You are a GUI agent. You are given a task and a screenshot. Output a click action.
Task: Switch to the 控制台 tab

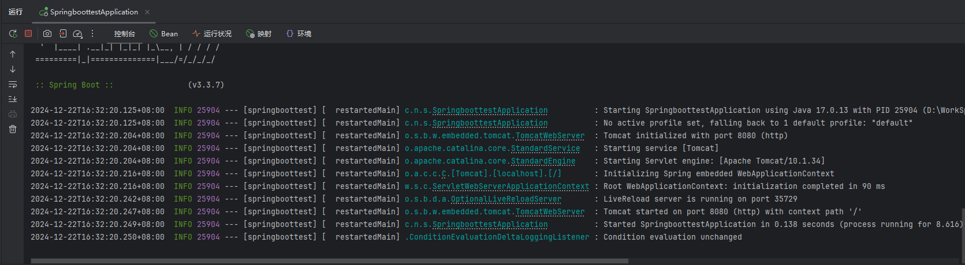click(x=124, y=34)
